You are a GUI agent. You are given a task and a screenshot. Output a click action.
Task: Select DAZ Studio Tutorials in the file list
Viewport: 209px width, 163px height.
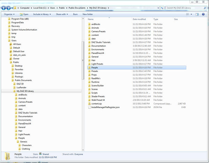pyautogui.click(x=101, y=42)
